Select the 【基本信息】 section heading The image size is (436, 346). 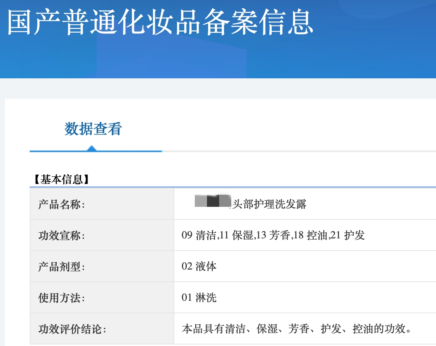pyautogui.click(x=61, y=179)
